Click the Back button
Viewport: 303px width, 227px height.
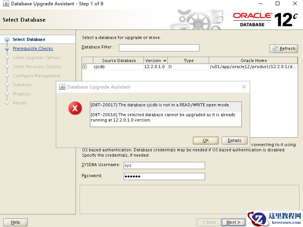pyautogui.click(x=209, y=222)
